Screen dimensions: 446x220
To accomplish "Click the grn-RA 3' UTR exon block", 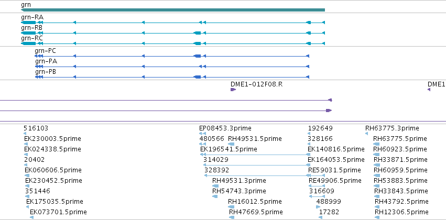I will pos(28,23).
